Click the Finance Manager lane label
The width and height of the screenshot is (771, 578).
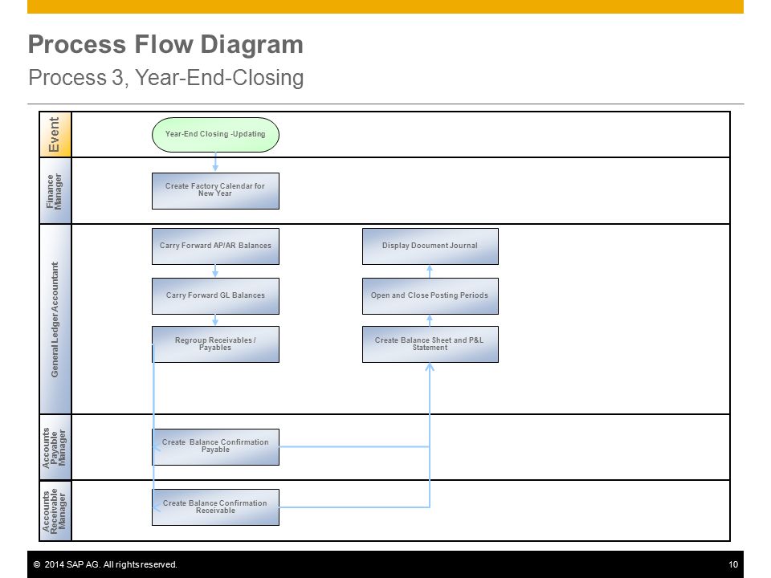[x=55, y=191]
